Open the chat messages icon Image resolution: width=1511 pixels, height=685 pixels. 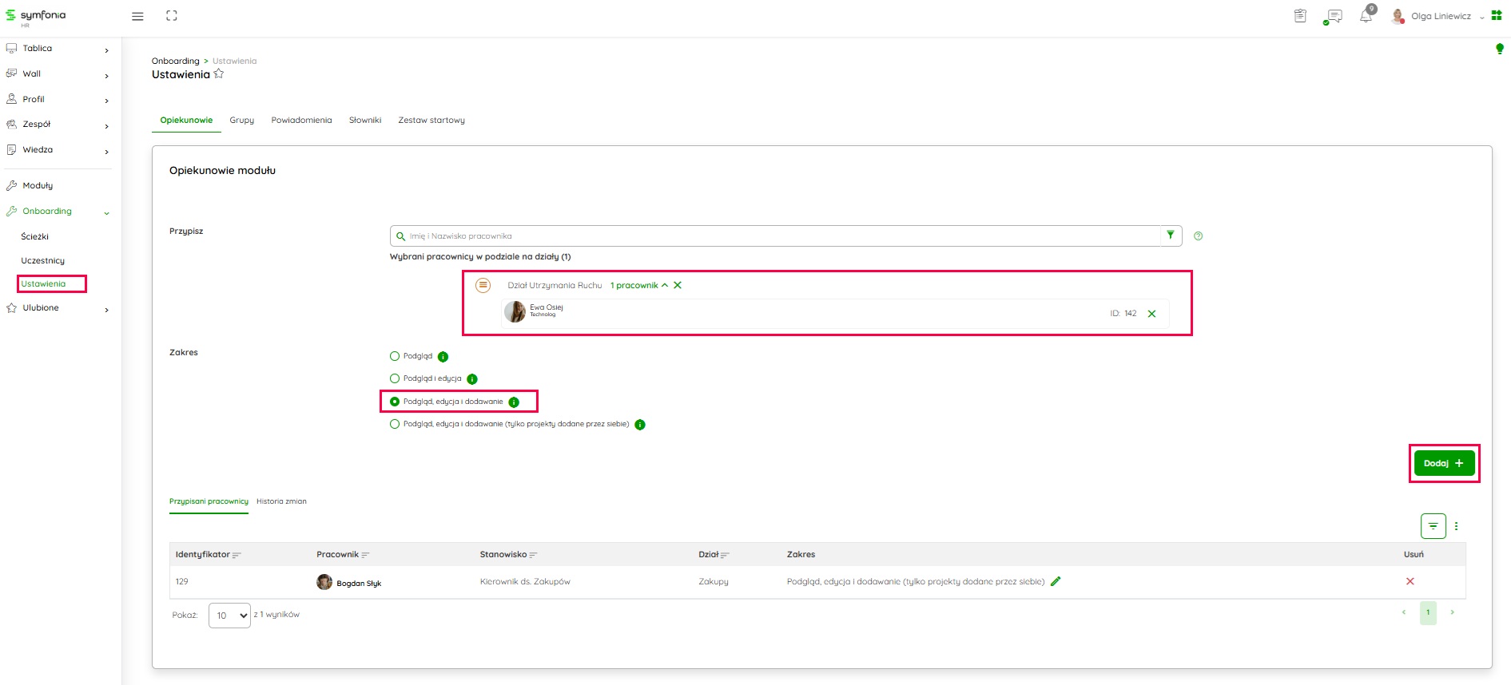1333,17
